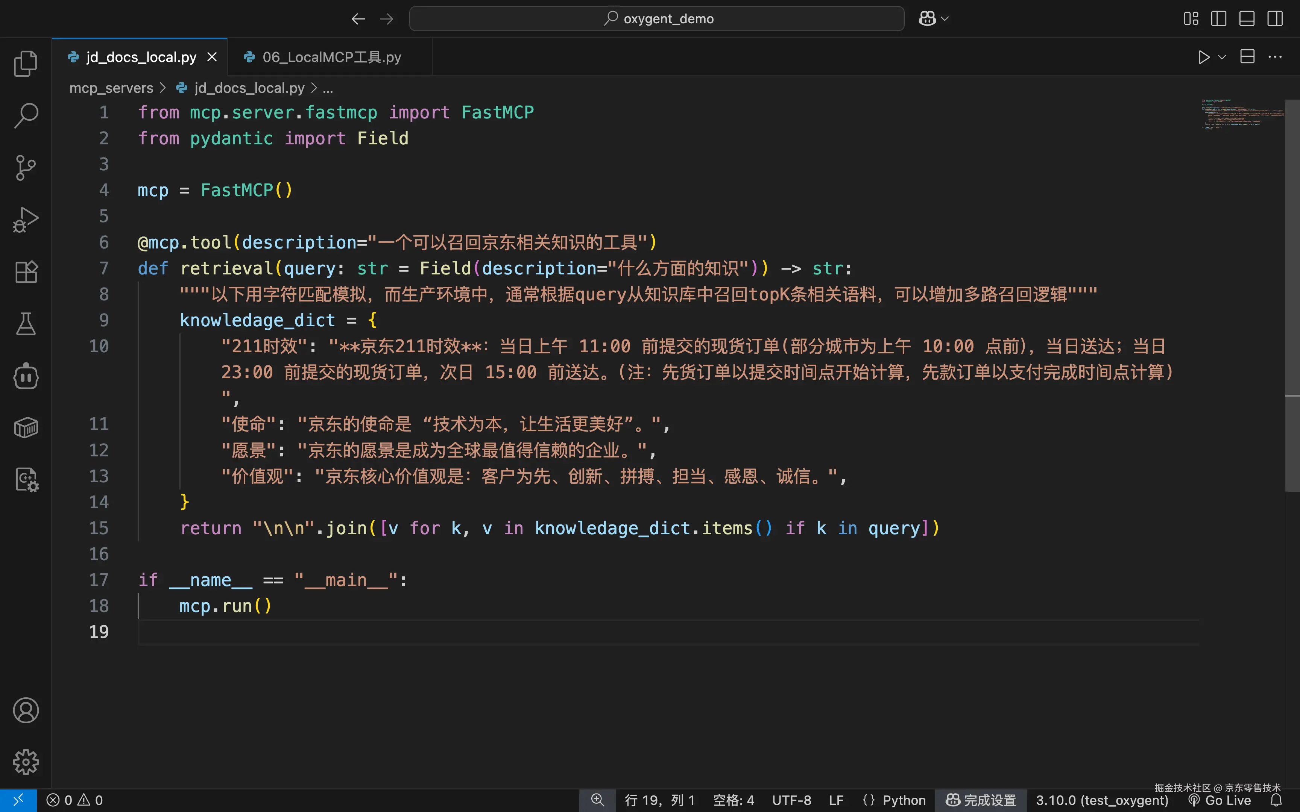Open the Manage gear icon

click(25, 762)
